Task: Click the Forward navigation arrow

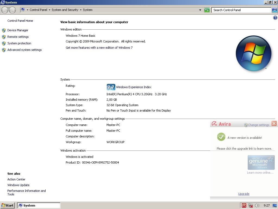Action: (12, 10)
